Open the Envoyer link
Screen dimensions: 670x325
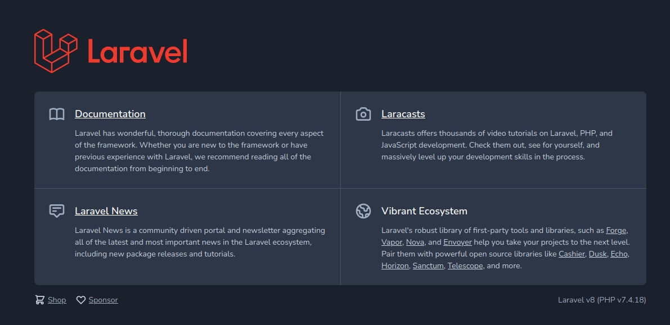(458, 242)
